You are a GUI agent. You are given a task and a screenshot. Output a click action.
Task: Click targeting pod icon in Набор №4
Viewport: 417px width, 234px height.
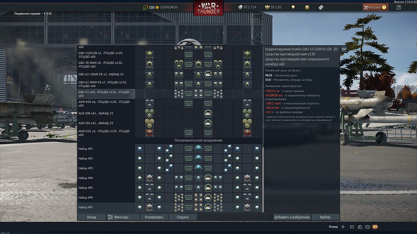pos(208,178)
